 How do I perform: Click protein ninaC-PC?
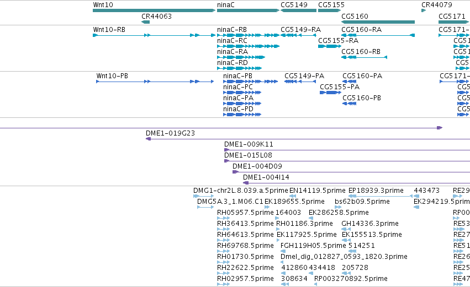click(x=242, y=93)
